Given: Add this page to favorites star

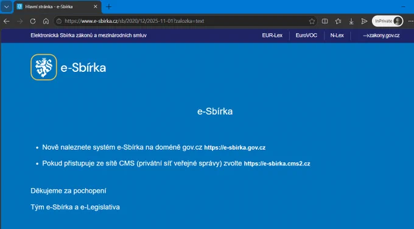Looking at the screenshot, I should pyautogui.click(x=312, y=21).
